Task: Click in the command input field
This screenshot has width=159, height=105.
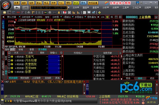Action: (x=49, y=8)
